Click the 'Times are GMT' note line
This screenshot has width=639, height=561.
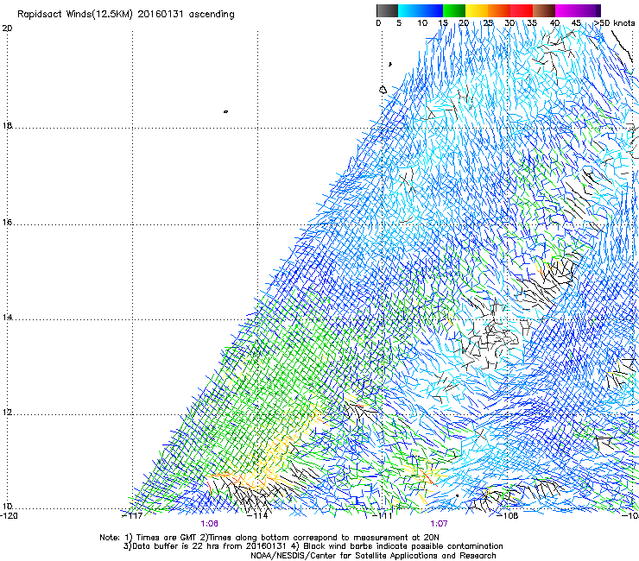click(x=269, y=538)
